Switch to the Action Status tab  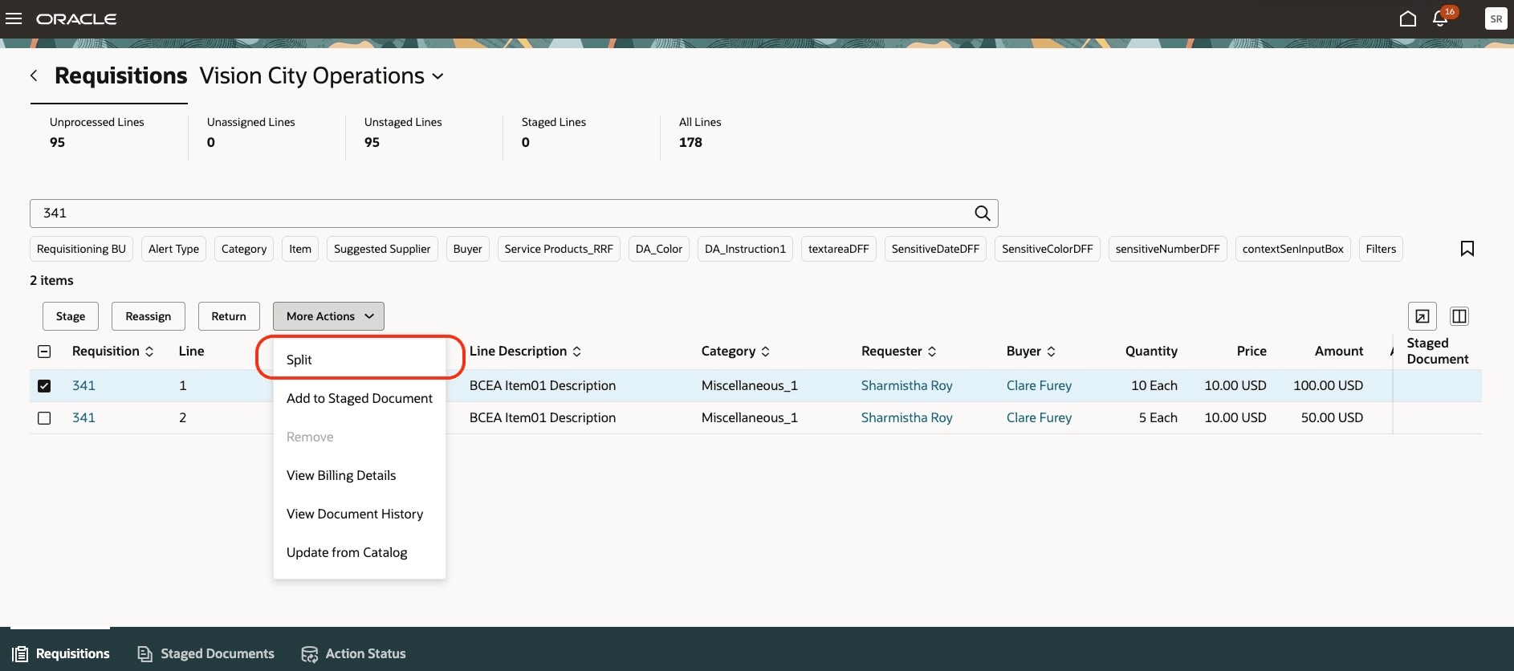tap(353, 653)
